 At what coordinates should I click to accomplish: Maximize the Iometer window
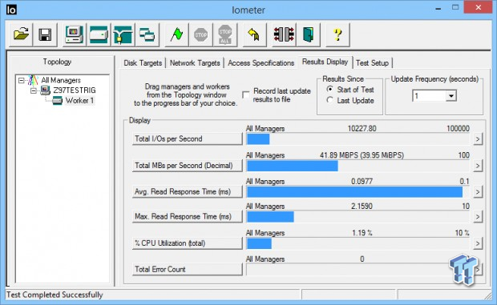coord(455,7)
